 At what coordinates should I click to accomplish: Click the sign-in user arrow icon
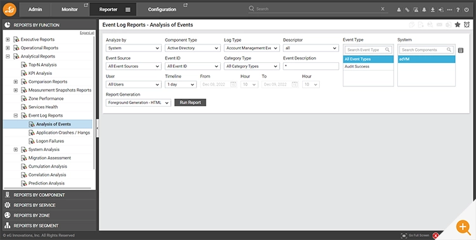point(441,10)
